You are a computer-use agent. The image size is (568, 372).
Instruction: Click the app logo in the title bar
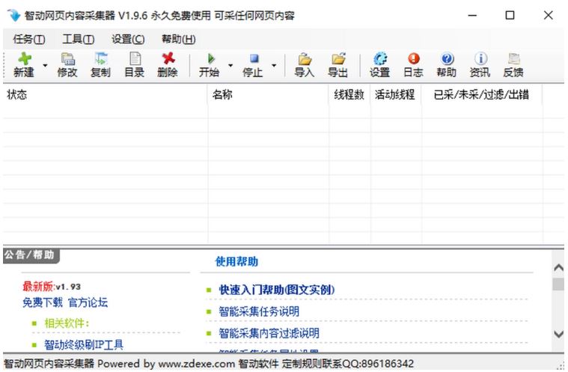tap(13, 15)
